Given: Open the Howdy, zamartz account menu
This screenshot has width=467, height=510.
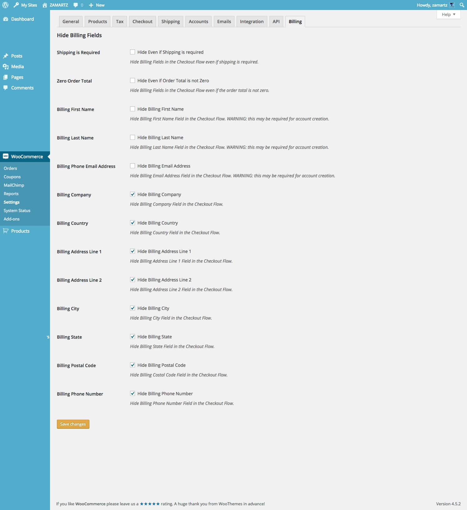Looking at the screenshot, I should pos(435,5).
